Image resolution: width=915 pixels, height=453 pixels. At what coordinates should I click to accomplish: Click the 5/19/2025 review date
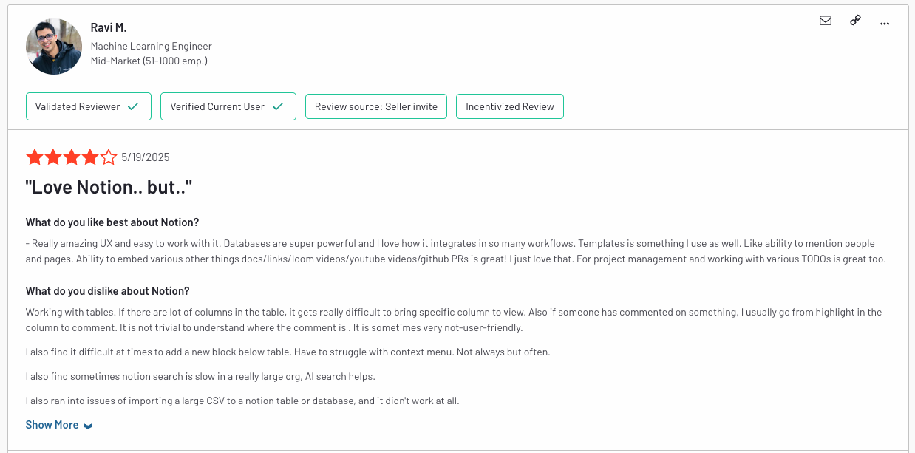point(146,157)
